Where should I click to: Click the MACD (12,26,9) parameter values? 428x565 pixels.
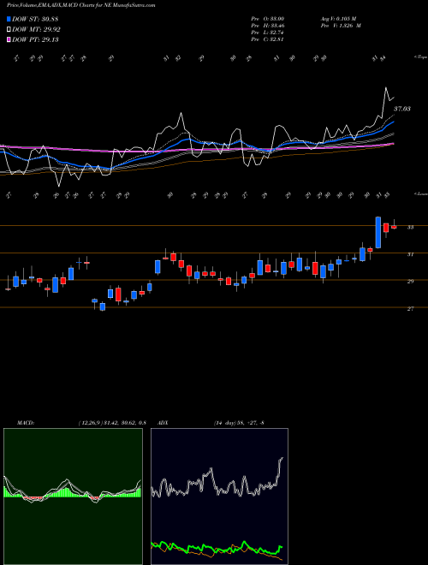coord(112,423)
